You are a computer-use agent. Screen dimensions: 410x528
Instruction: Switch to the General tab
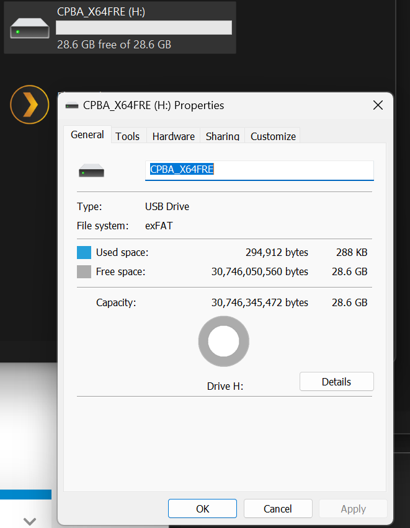[87, 134]
